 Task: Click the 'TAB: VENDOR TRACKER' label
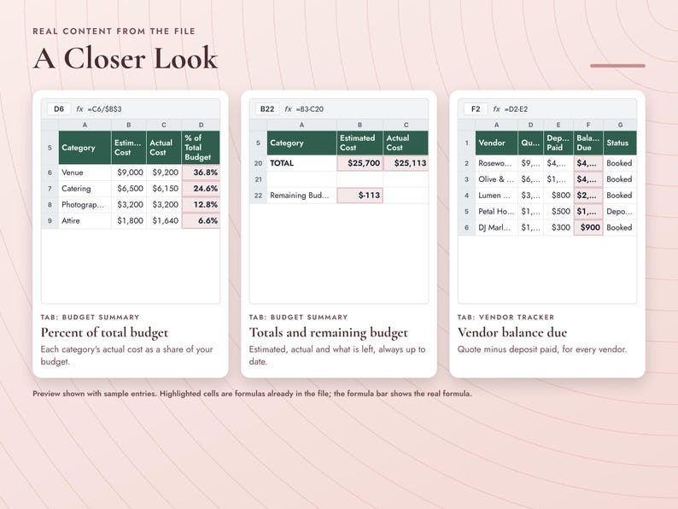tap(506, 317)
